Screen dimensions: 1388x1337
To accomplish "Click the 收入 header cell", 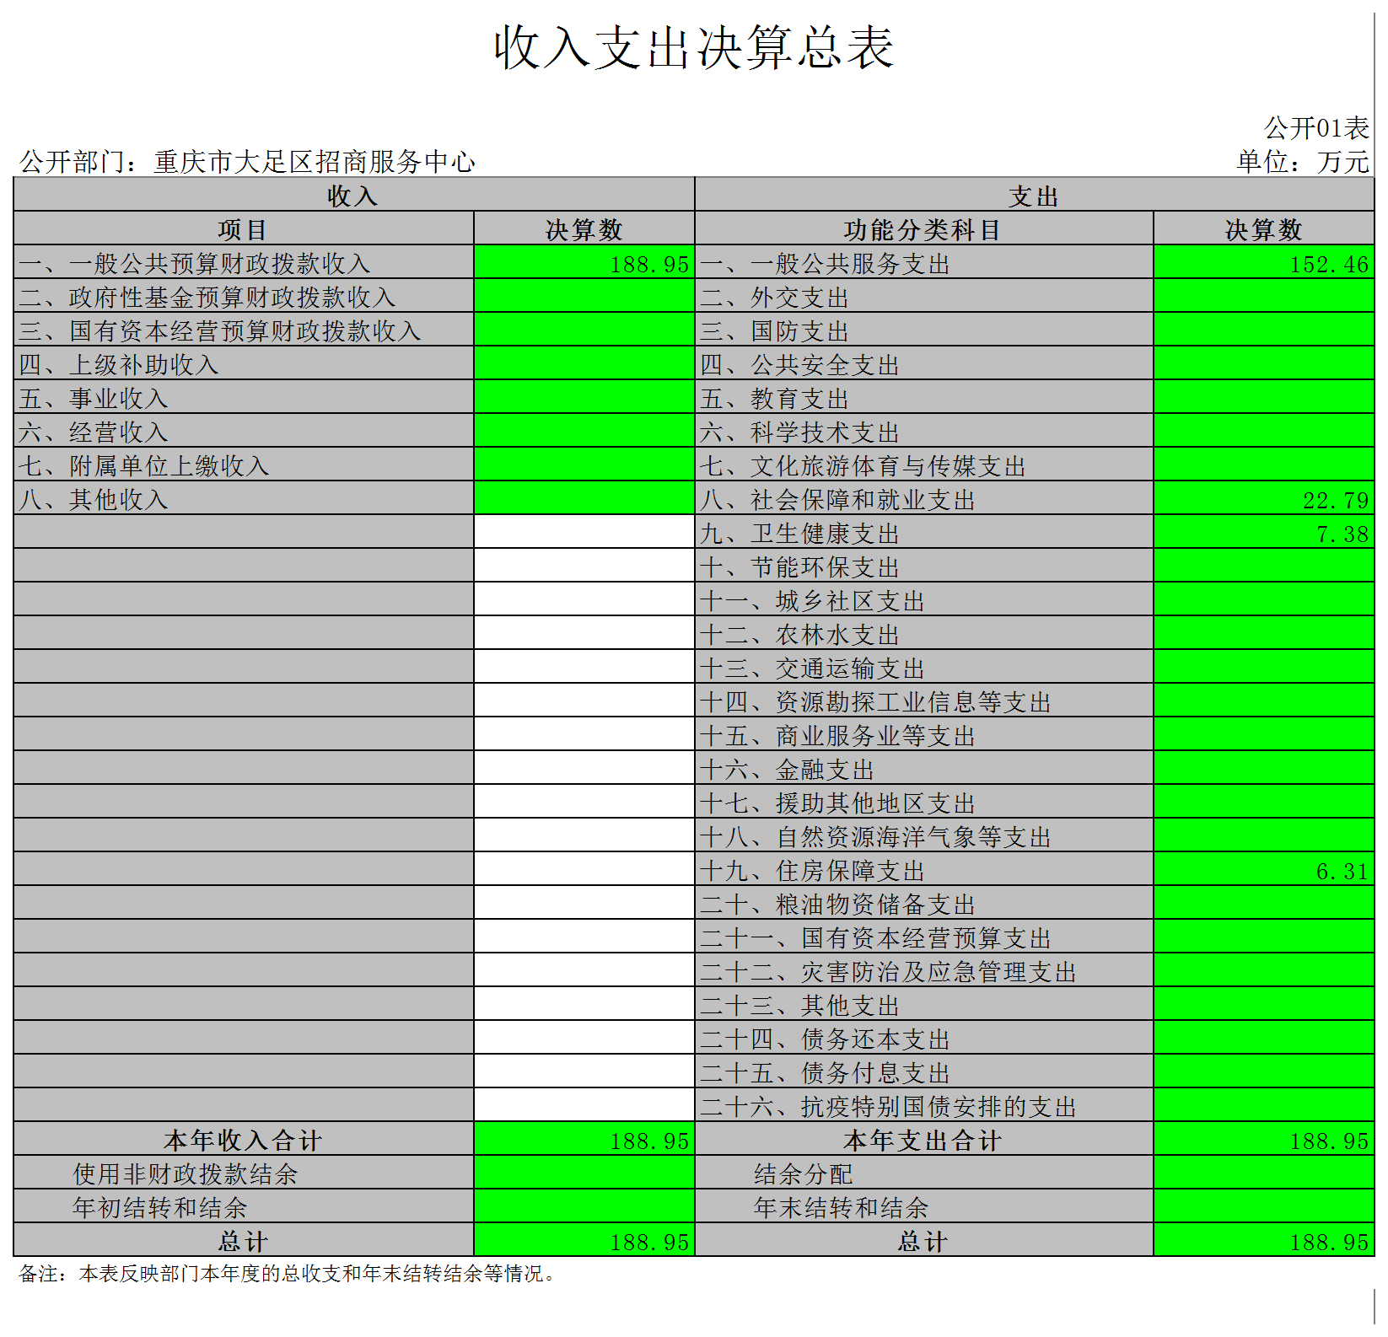I will pyautogui.click(x=353, y=195).
